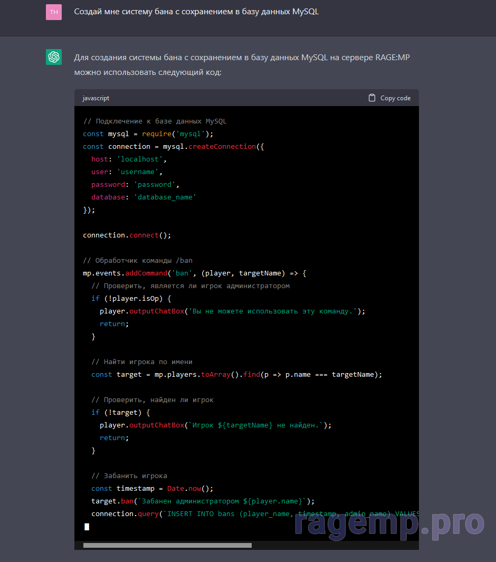Viewport: 496px width, 562px height.
Task: Click the comment '// Подключение к базе данных MySQL'
Action: point(155,121)
